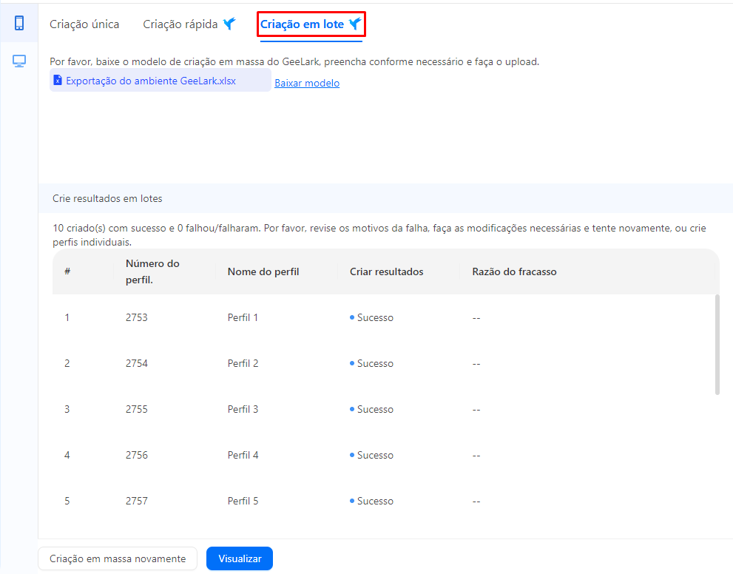Click the bird icon beside Criação em lote
The image size is (733, 574).
(x=355, y=24)
